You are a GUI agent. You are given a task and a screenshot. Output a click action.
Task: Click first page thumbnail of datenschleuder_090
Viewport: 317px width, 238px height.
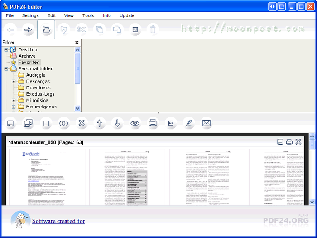point(47,176)
